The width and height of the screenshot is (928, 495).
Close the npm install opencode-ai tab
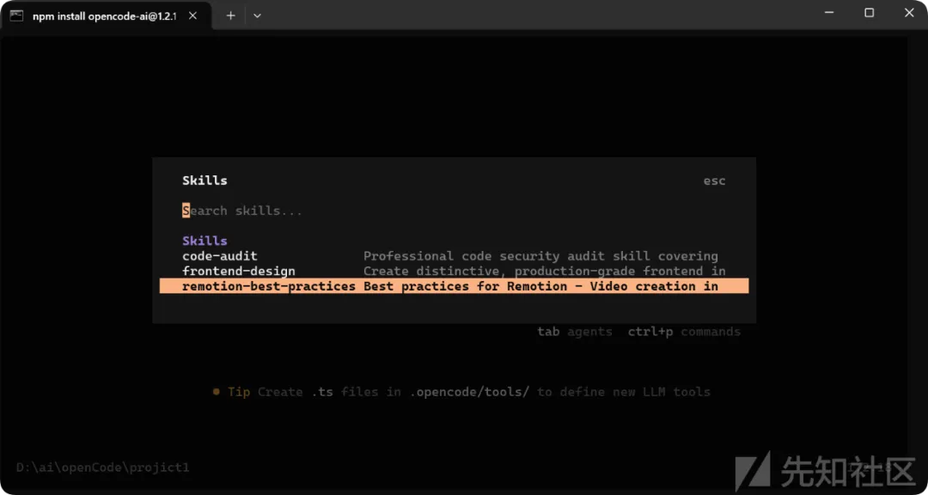193,16
